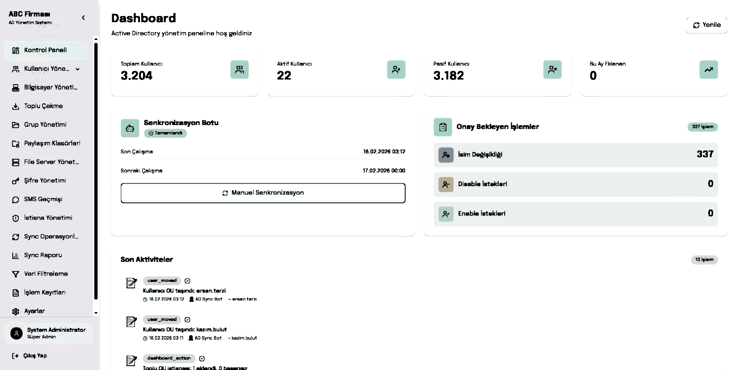Expand the Kullanıcı Yönetimi dropdown
Screen dimensions: 739x370
coord(77,69)
